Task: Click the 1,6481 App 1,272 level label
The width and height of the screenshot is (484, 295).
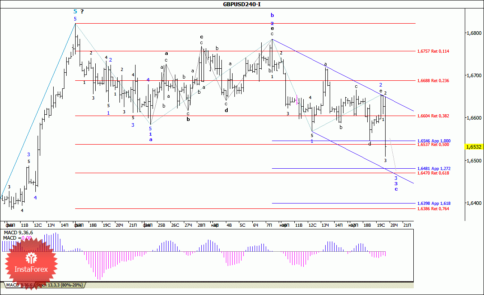Action: tap(434, 169)
